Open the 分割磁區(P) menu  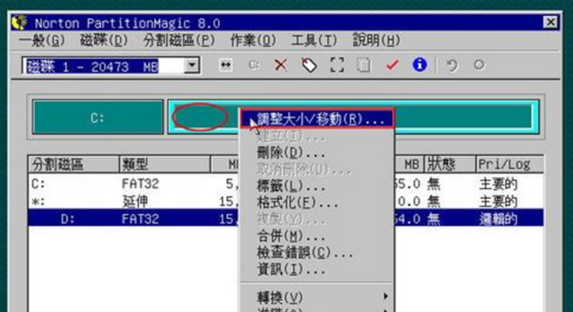(x=179, y=40)
